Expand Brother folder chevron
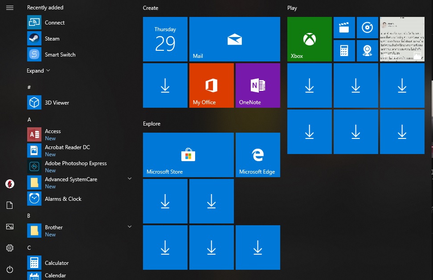The height and width of the screenshot is (280, 433). 130,227
